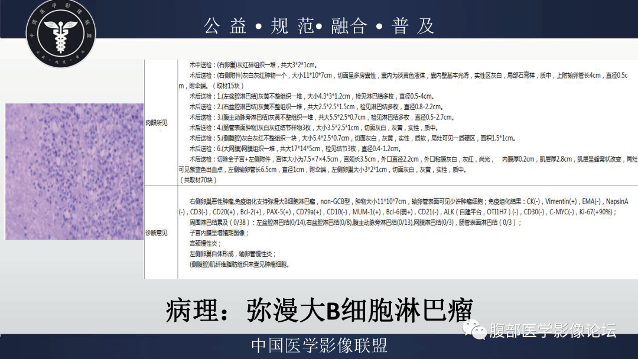Select the 肉眼所见 row label
The image size is (638, 359).
pos(156,123)
